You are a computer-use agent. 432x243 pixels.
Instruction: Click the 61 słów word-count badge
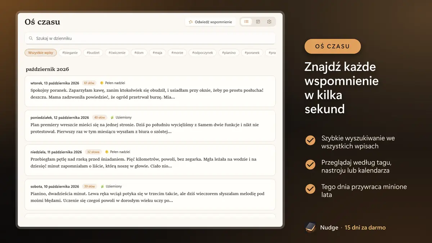(89, 83)
